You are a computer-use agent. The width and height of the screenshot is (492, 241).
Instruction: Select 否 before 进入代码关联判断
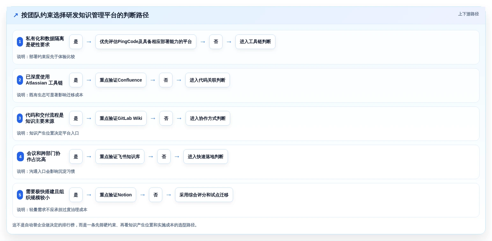click(x=166, y=80)
